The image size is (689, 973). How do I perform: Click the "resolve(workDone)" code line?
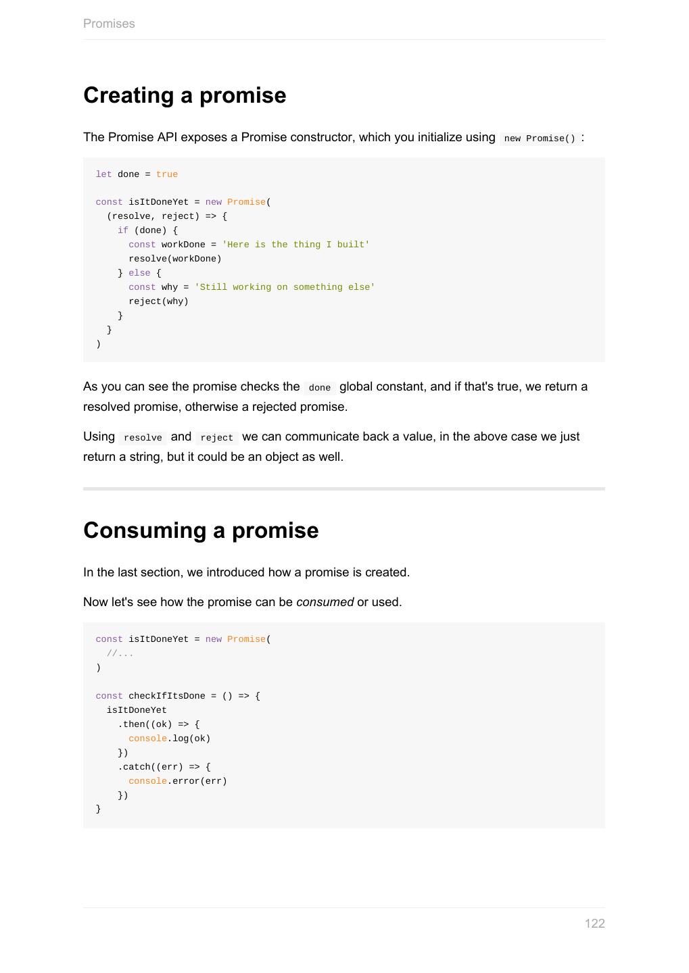pos(175,259)
